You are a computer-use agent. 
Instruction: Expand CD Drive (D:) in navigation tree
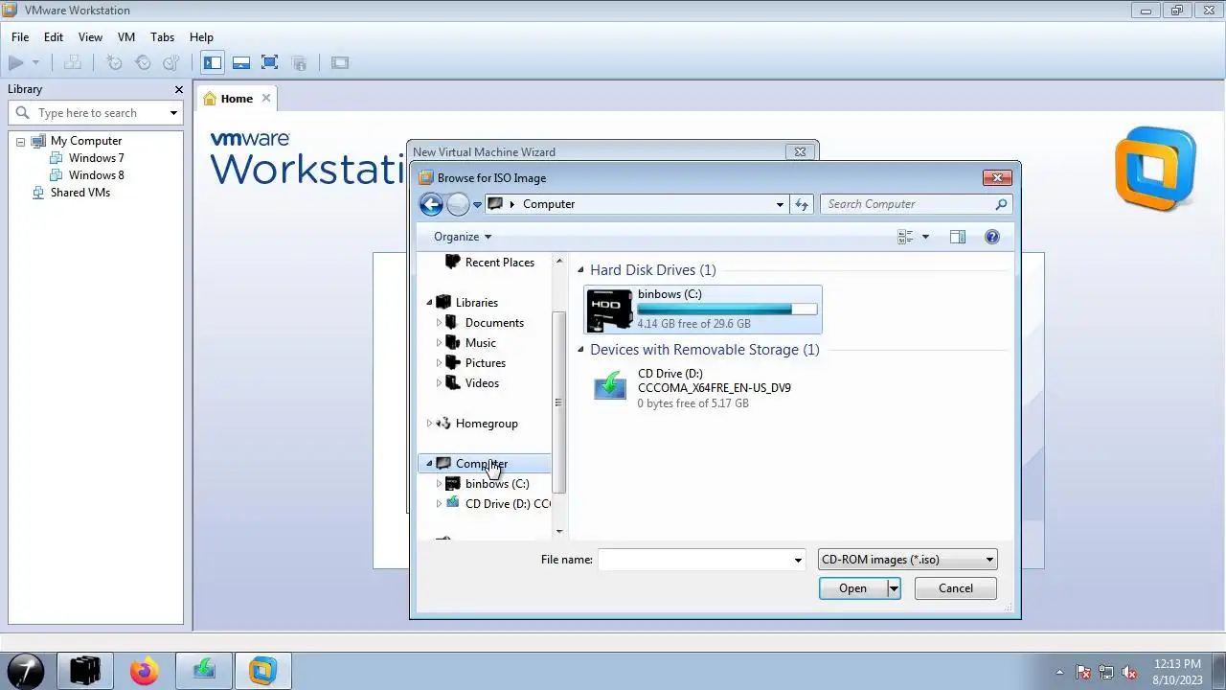[x=439, y=504]
